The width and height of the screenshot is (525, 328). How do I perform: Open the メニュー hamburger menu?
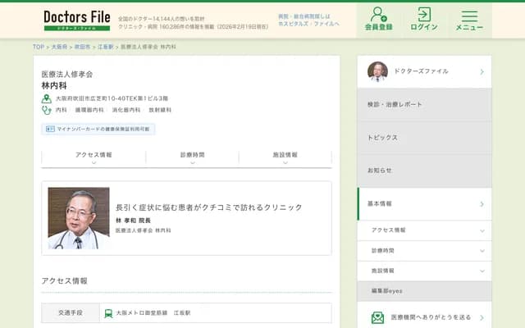[469, 20]
